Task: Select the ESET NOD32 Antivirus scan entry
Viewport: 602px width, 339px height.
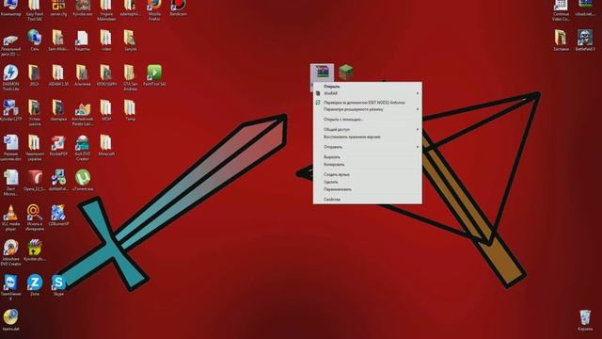Action: (368, 103)
